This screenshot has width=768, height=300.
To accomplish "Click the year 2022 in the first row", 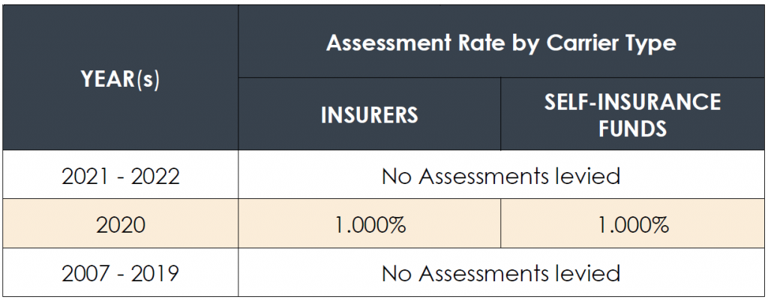I will [x=154, y=175].
